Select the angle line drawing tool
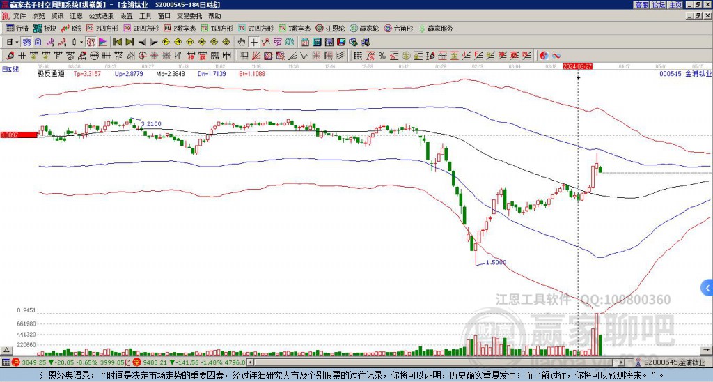This screenshot has width=713, height=382. 292,56
